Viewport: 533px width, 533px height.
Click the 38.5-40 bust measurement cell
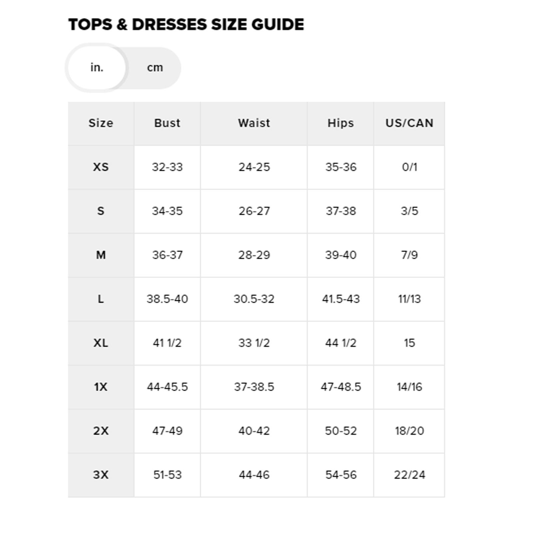167,299
